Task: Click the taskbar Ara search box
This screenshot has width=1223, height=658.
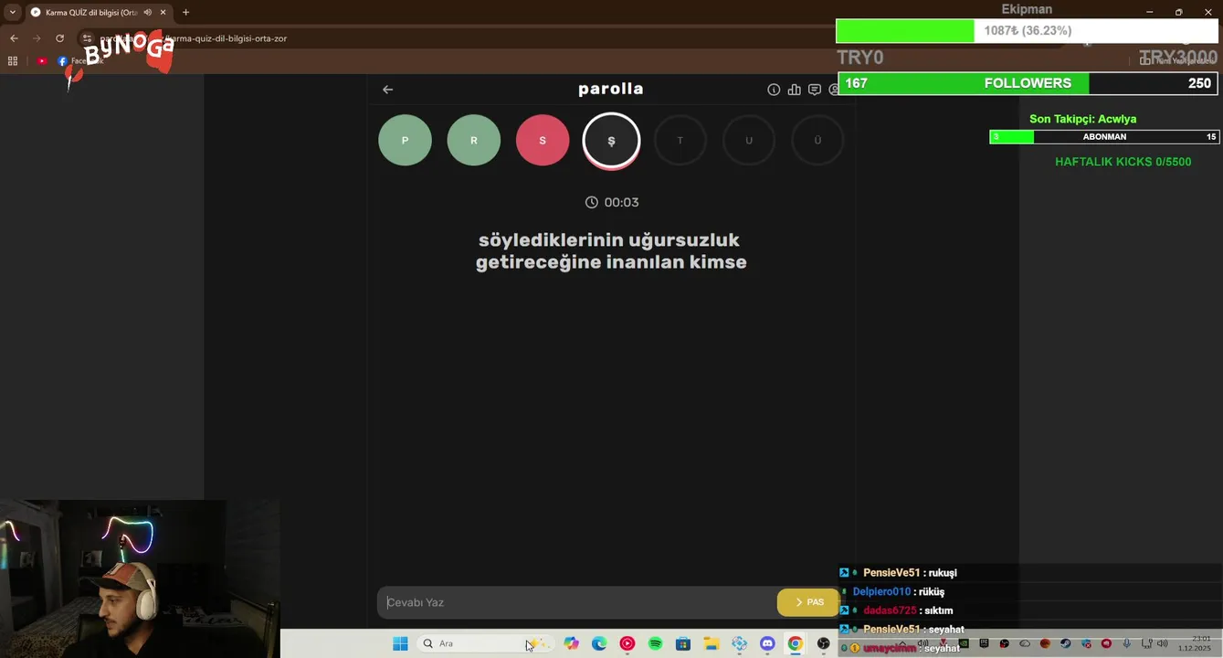Action: 484,643
